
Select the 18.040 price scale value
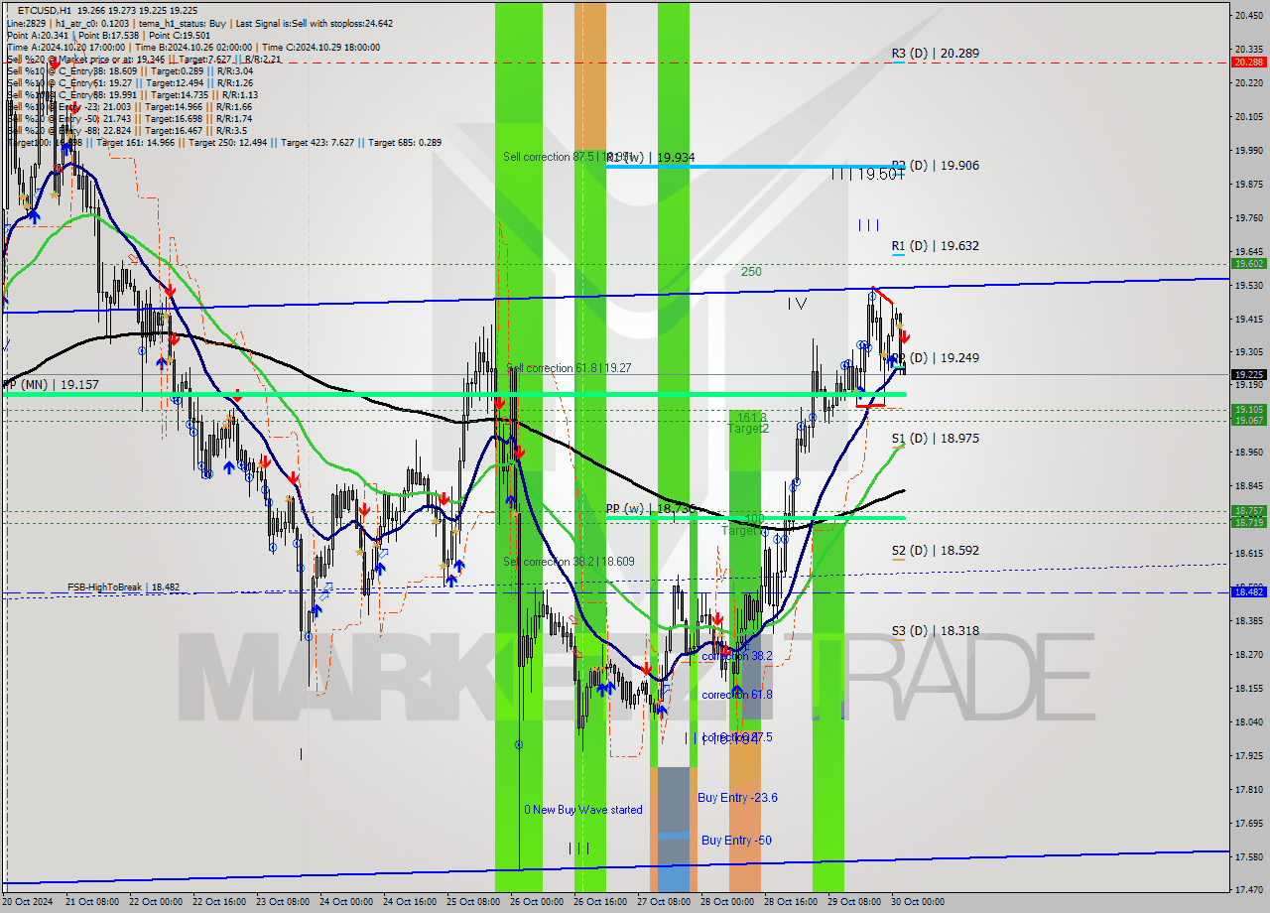[x=1248, y=722]
